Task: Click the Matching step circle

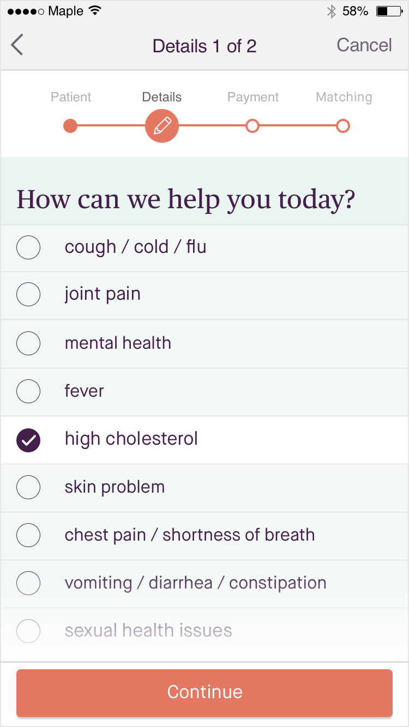Action: [342, 126]
